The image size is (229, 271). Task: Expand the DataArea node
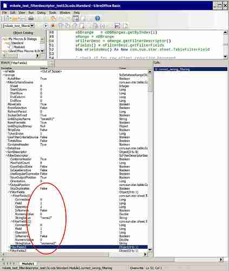tap(6, 148)
